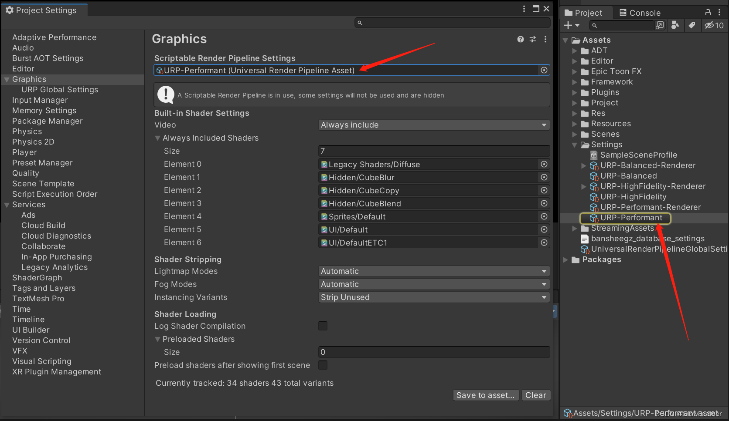This screenshot has width=729, height=421.
Task: Click the preset selector icon beside help
Action: coord(532,39)
